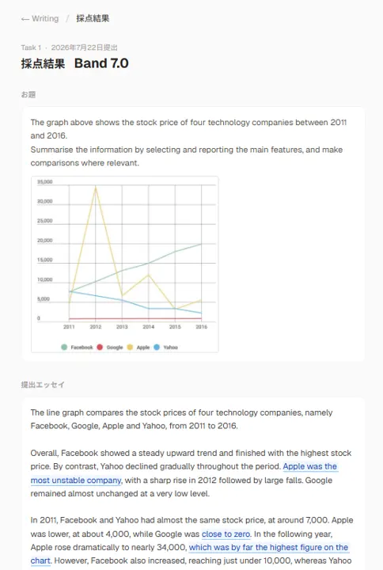Go back to the Writing page link
Image resolution: width=383 pixels, height=570 pixels.
coord(40,18)
